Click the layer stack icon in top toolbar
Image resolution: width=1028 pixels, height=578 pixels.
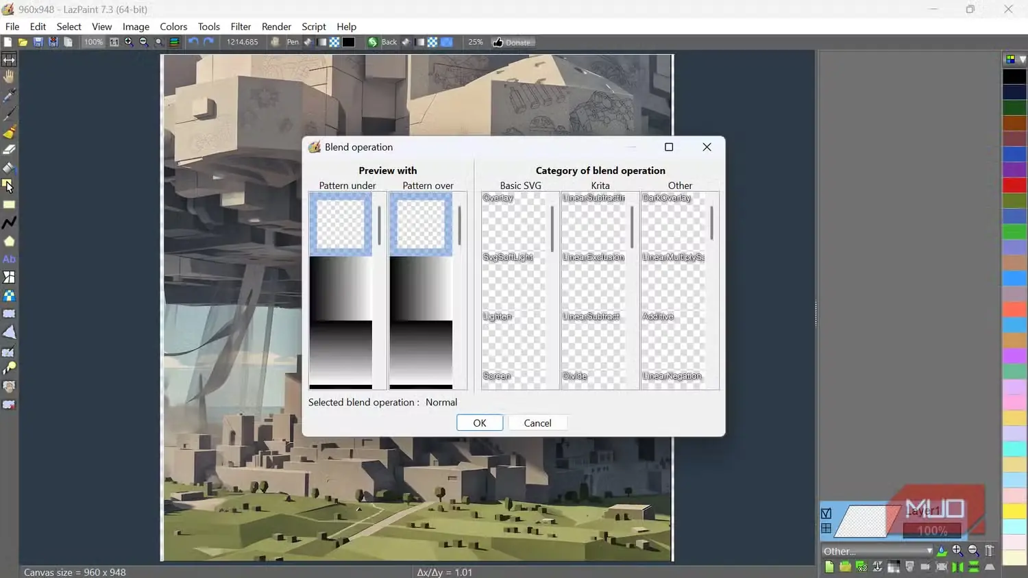[x=175, y=42]
